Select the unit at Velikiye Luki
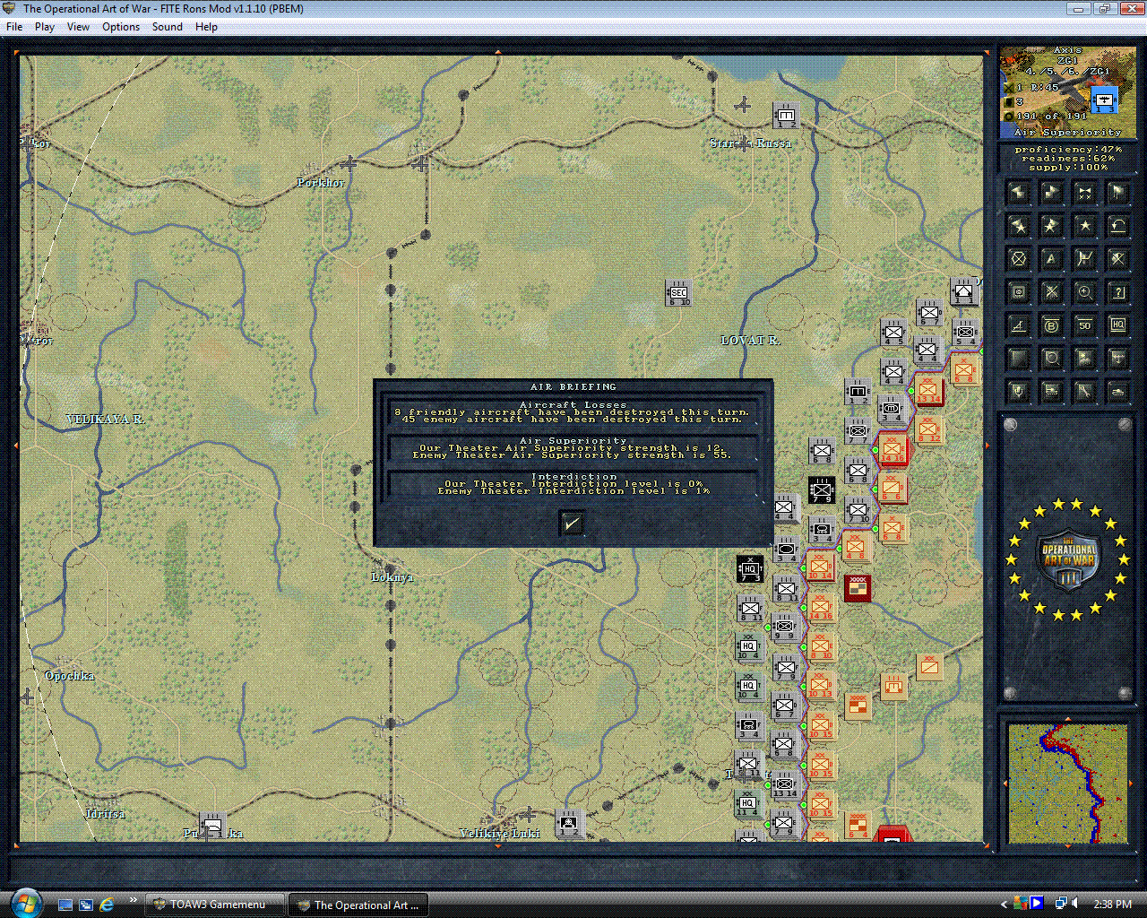Viewport: 1147px width, 918px height. pos(568,823)
